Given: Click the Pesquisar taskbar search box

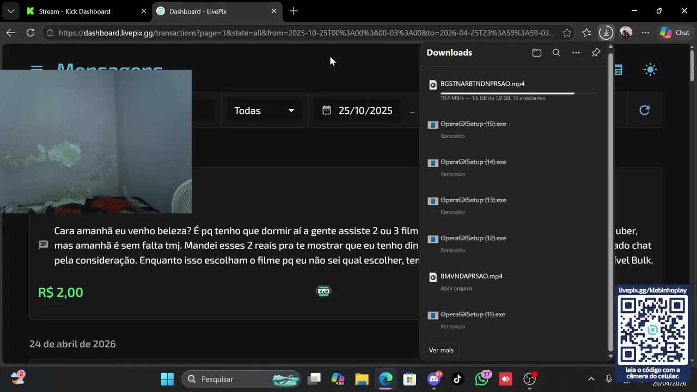Looking at the screenshot, I should (241, 379).
